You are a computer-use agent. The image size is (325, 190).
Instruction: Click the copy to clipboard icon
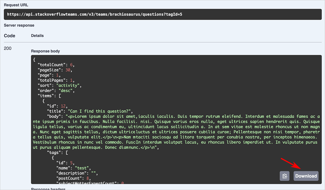[x=284, y=176]
